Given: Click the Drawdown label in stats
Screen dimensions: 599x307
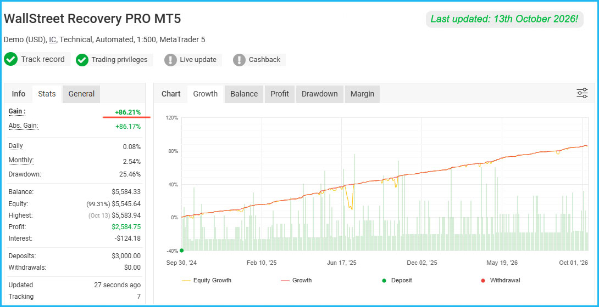Looking at the screenshot, I should click(24, 174).
